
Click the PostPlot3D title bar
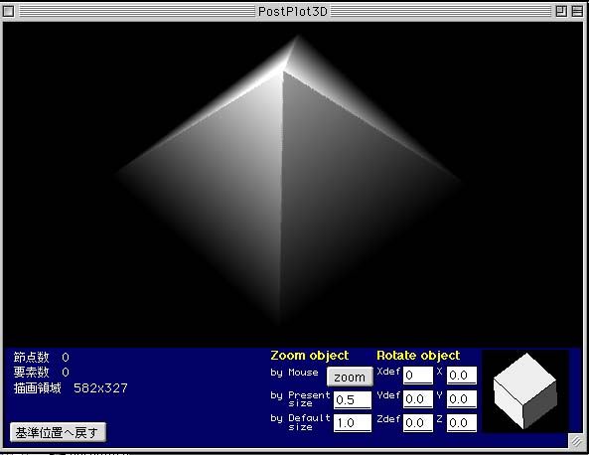(x=293, y=12)
